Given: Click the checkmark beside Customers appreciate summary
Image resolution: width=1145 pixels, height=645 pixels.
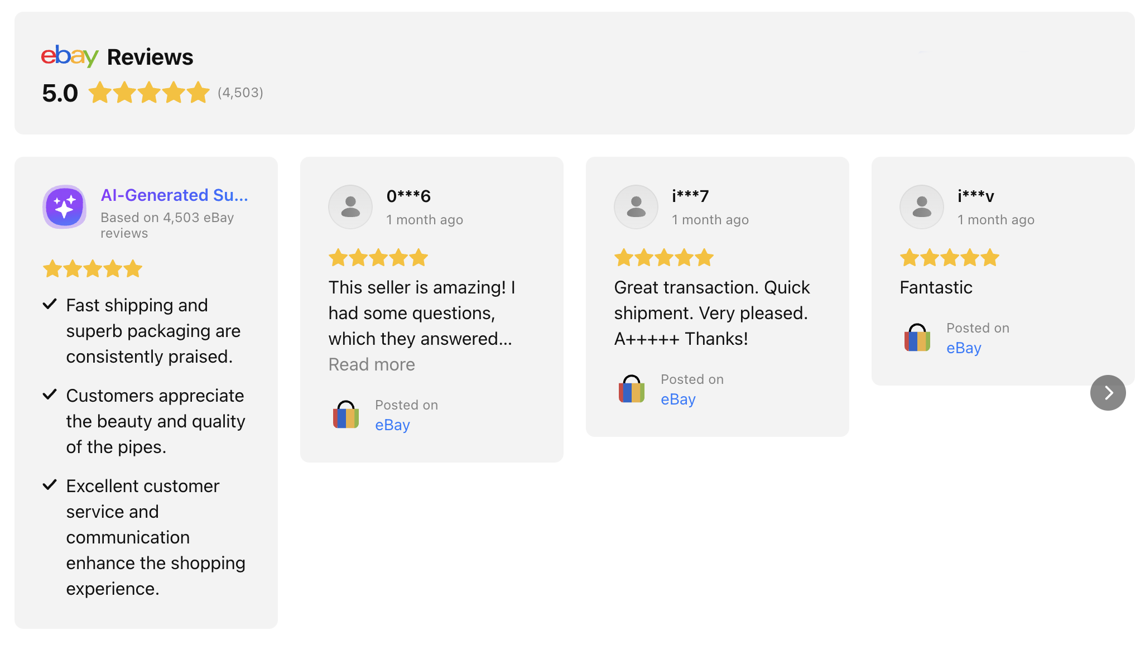Looking at the screenshot, I should coord(50,395).
